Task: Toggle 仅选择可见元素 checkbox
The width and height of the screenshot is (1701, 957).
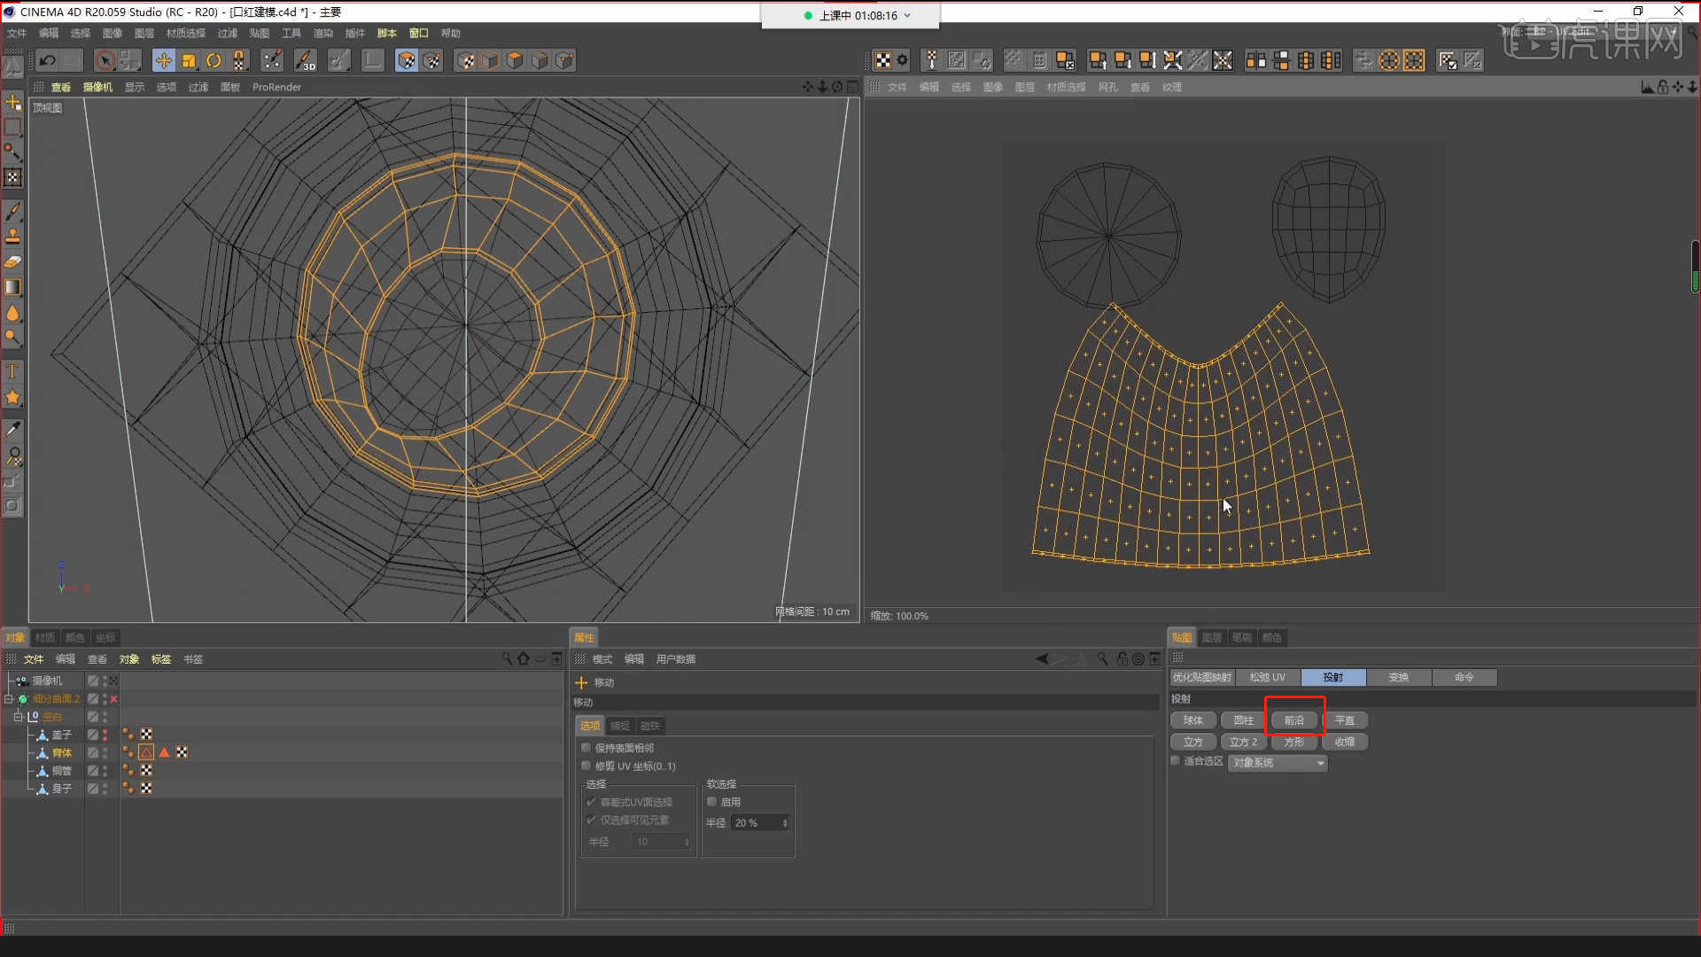Action: click(591, 820)
